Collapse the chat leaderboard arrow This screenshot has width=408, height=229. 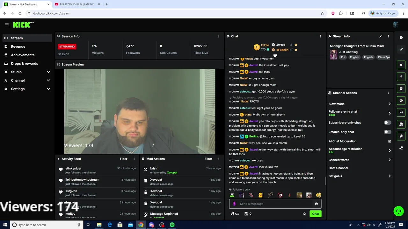(x=275, y=56)
